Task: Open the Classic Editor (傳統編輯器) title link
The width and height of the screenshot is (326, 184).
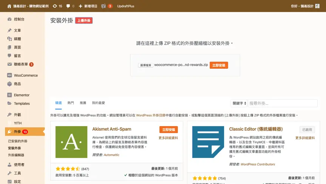Action: click(x=256, y=129)
